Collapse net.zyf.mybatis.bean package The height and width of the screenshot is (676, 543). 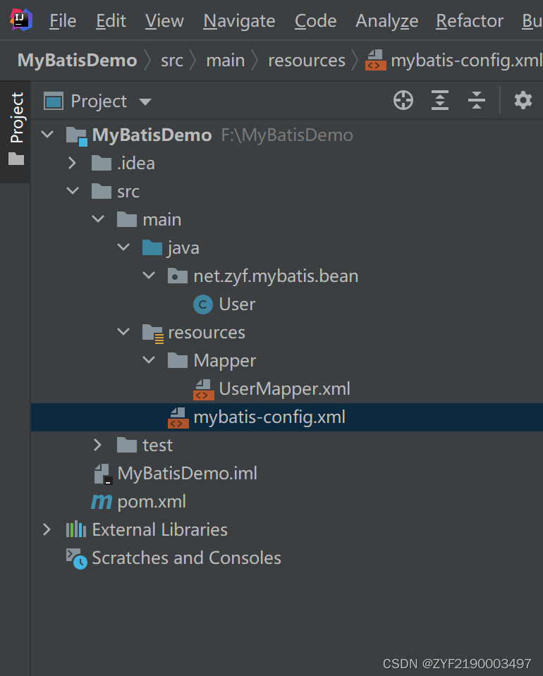pyautogui.click(x=149, y=275)
